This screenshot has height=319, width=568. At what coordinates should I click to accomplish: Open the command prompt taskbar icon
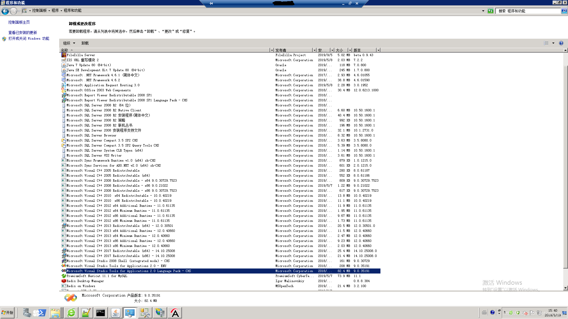(101, 313)
